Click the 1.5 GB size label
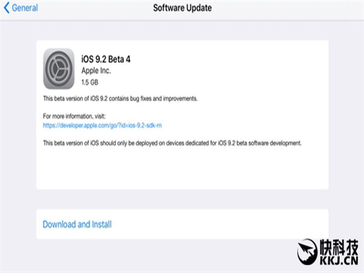Viewport: 364px width, 273px height. tap(90, 82)
